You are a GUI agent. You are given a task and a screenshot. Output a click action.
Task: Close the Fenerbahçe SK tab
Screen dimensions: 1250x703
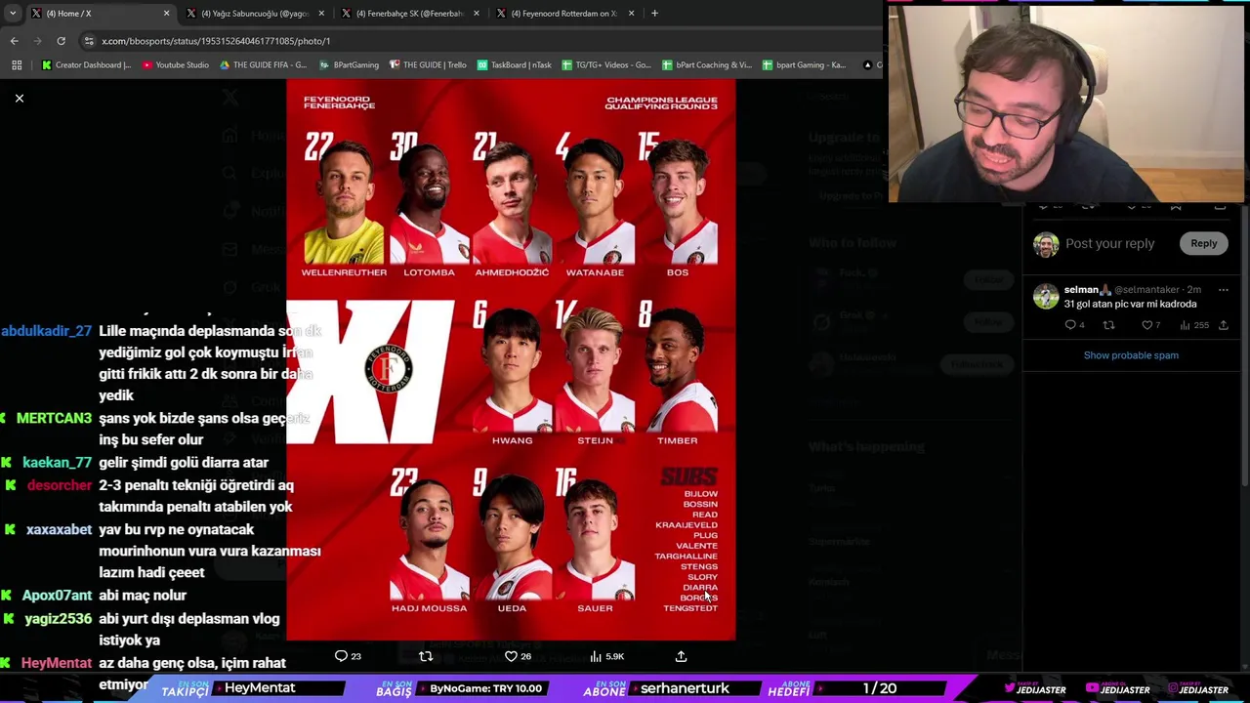[476, 14]
